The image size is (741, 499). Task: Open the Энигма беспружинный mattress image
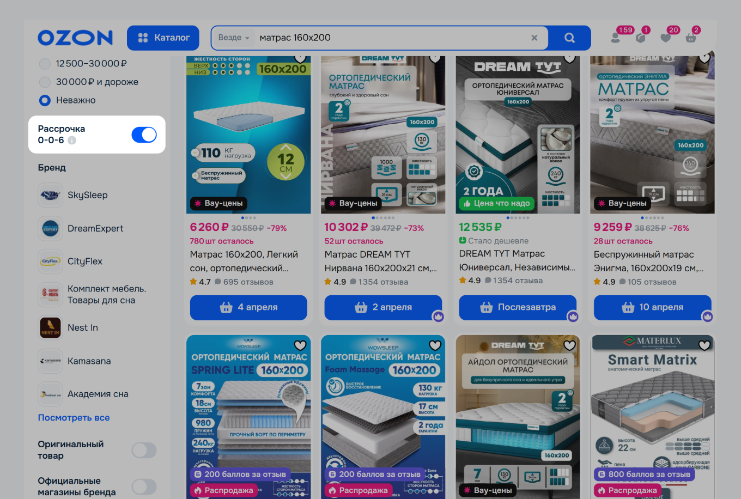click(x=653, y=135)
